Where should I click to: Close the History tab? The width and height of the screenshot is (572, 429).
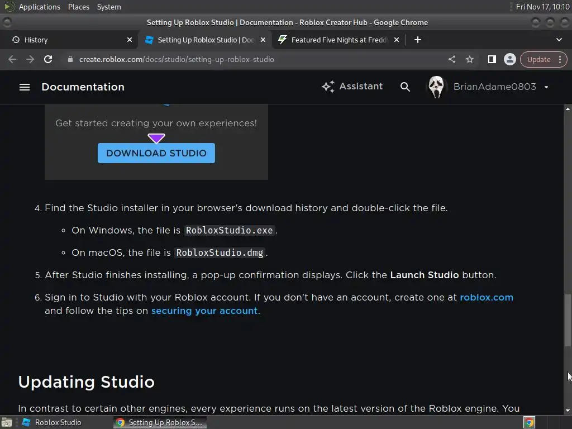tap(130, 40)
